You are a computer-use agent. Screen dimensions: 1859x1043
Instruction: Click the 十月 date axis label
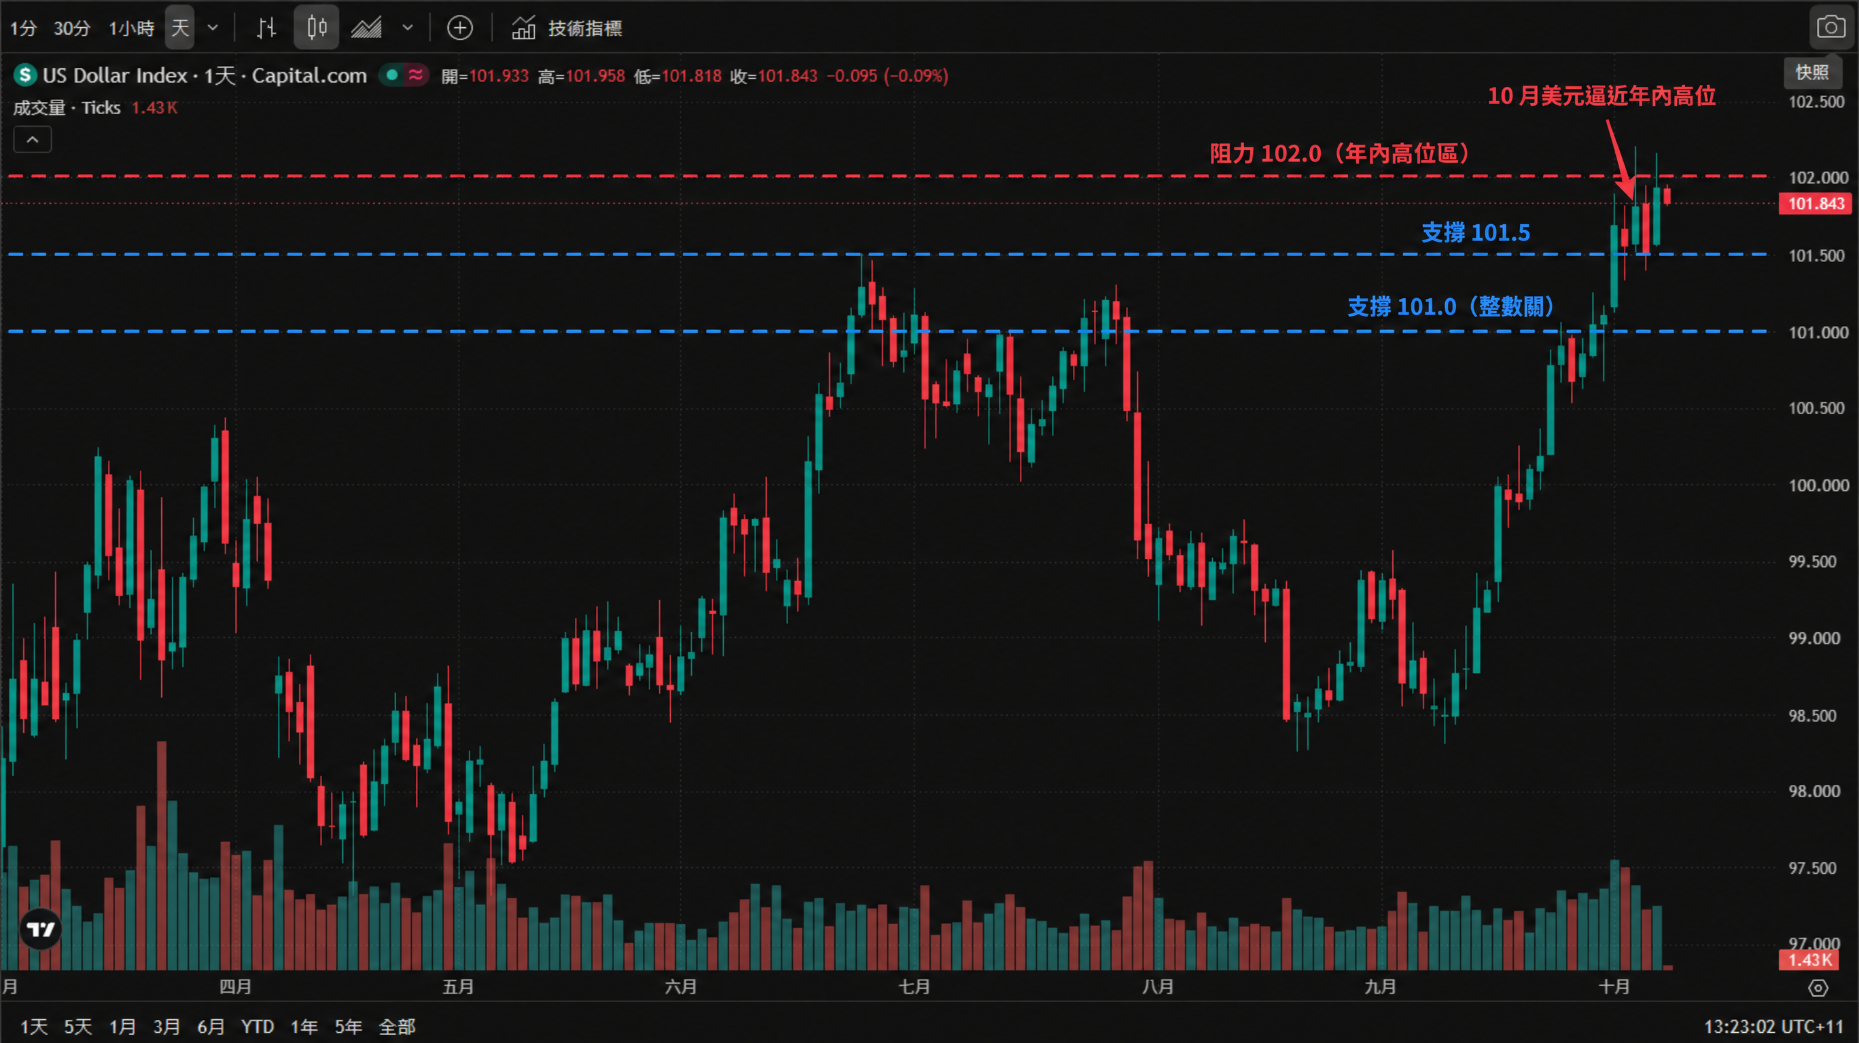coord(1614,987)
